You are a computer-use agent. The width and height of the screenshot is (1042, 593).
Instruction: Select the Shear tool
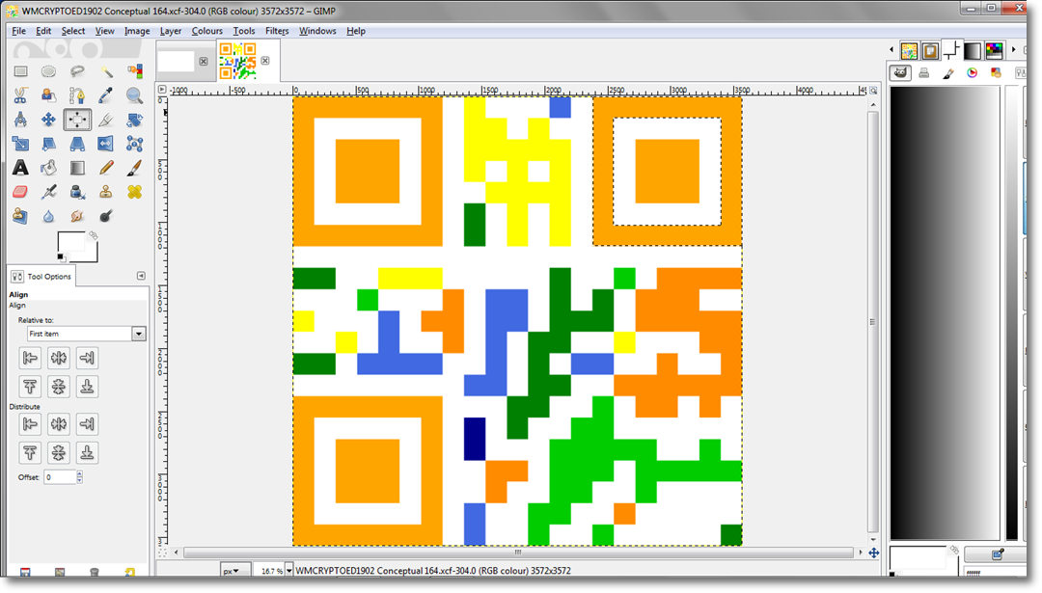click(48, 144)
